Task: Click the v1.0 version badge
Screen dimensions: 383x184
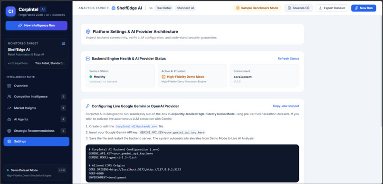Action: click(x=62, y=170)
